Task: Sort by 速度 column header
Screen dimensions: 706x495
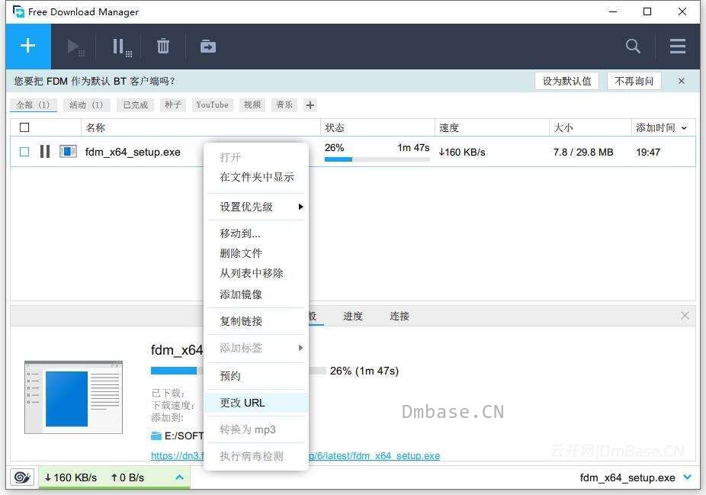Action: click(x=492, y=127)
